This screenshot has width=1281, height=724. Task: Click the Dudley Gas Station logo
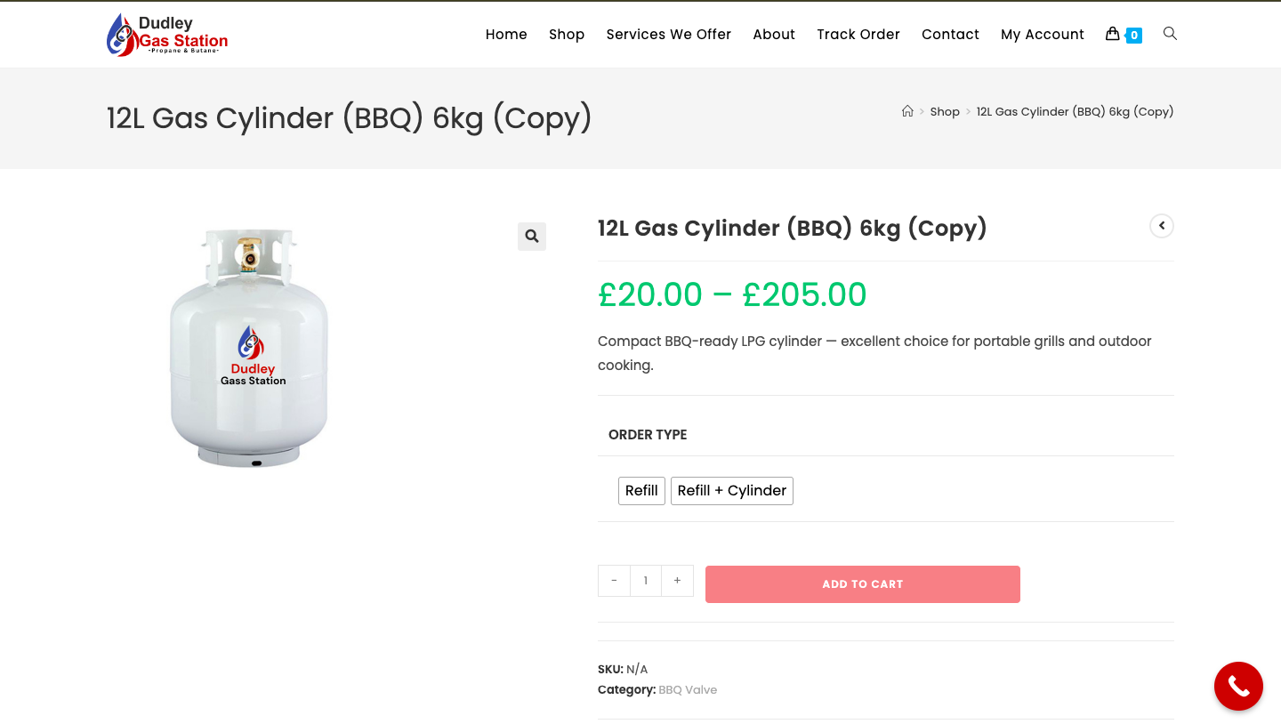(x=166, y=34)
